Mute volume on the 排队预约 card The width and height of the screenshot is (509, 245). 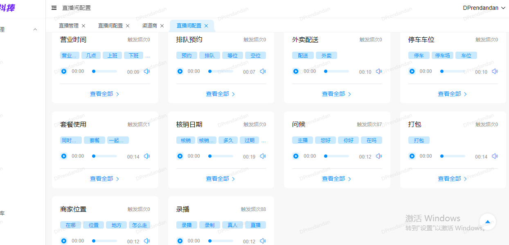[x=263, y=71]
